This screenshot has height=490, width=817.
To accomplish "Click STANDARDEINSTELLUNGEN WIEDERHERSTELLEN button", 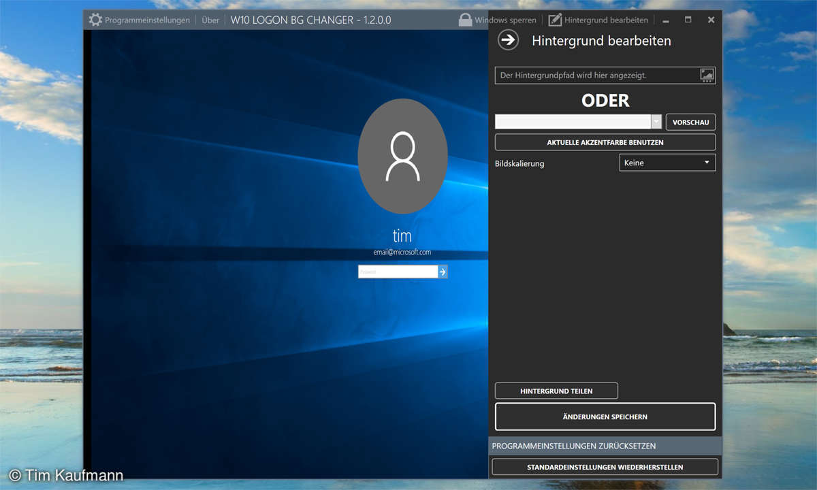I will tap(605, 467).
